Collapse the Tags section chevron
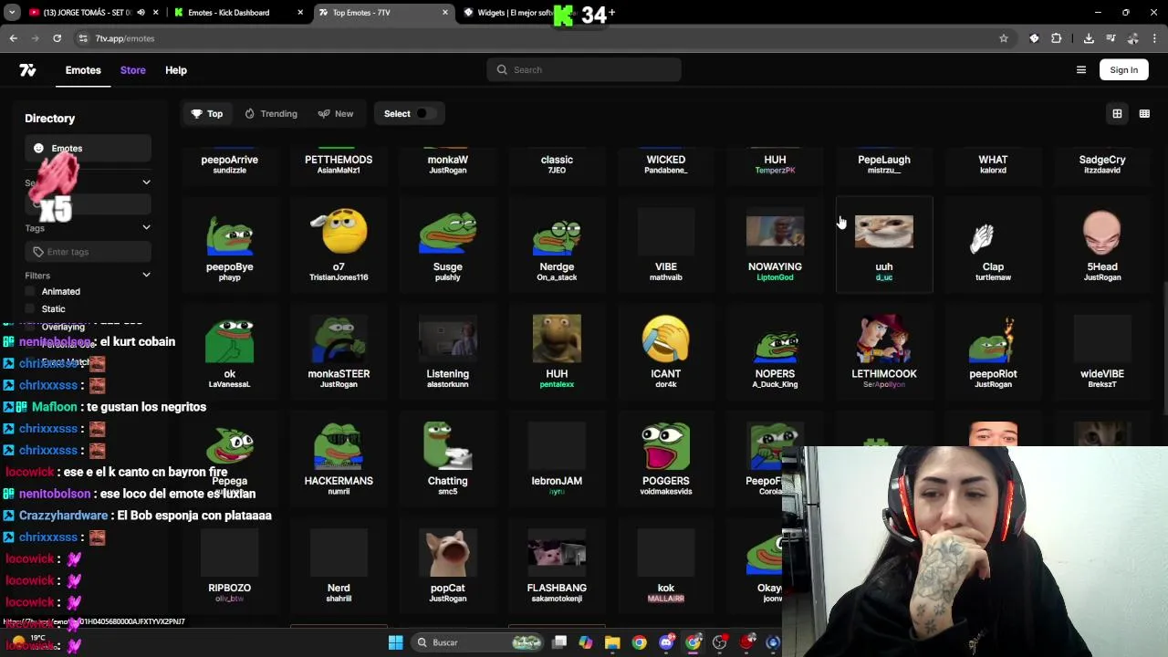The width and height of the screenshot is (1168, 657). coord(146,228)
